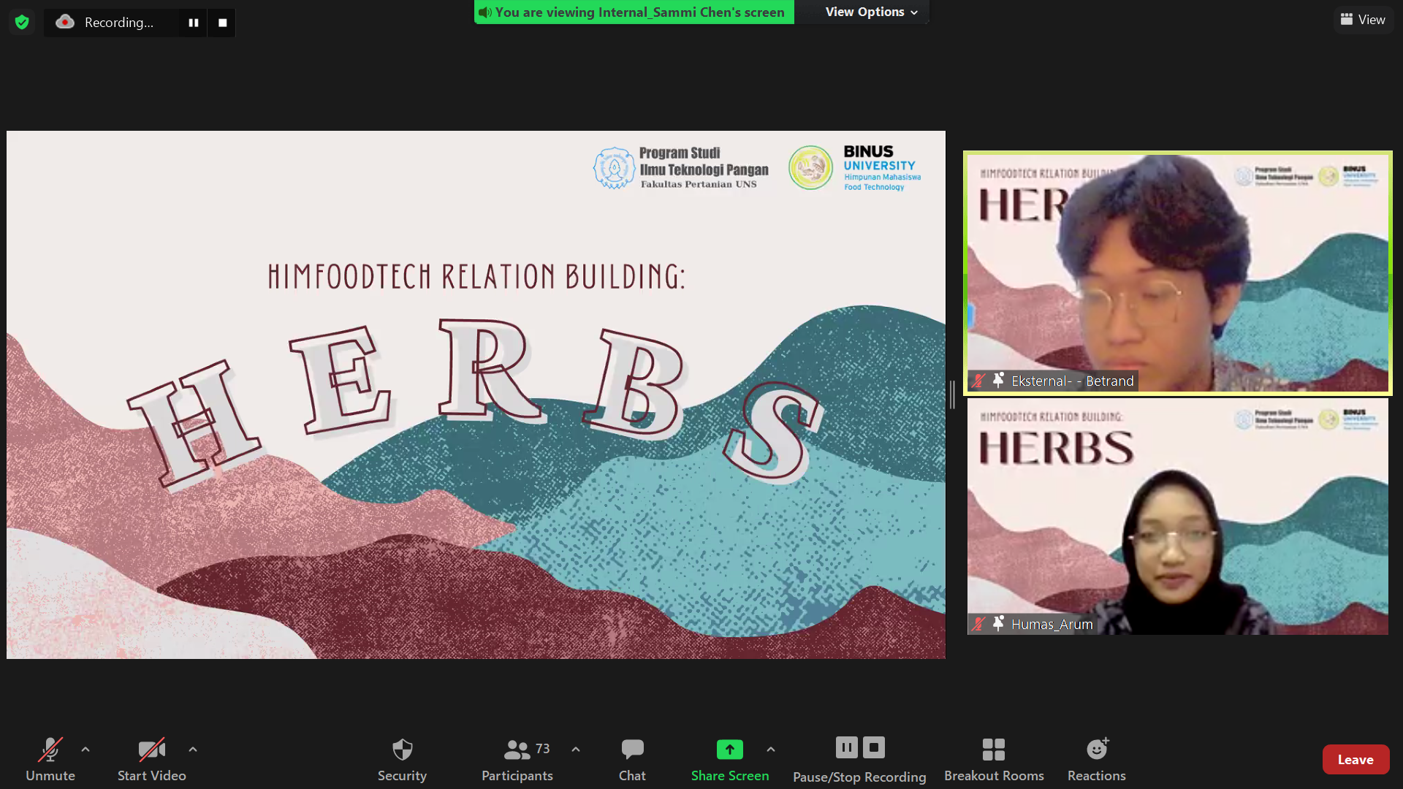The image size is (1403, 789).
Task: Stop recording in the bottom toolbar
Action: (874, 747)
